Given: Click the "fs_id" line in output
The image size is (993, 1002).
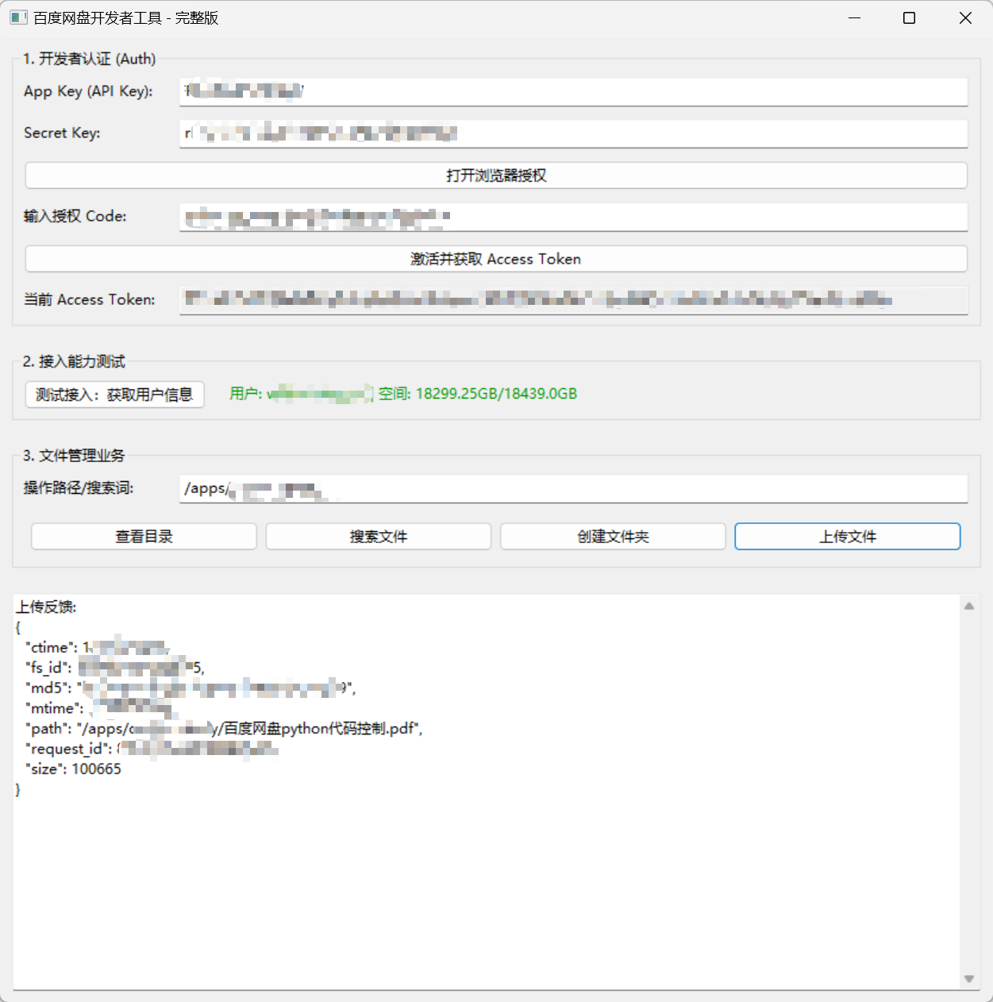Looking at the screenshot, I should coord(115,668).
